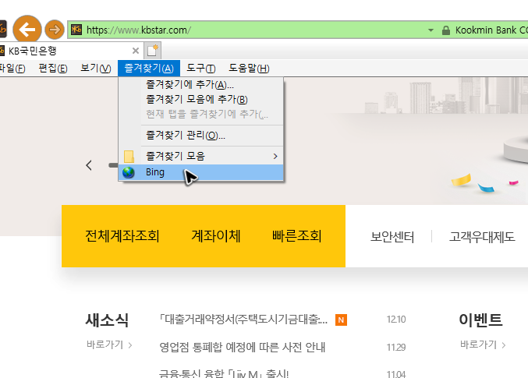Click the 12.10 news date
The width and height of the screenshot is (528, 378).
coord(396,320)
